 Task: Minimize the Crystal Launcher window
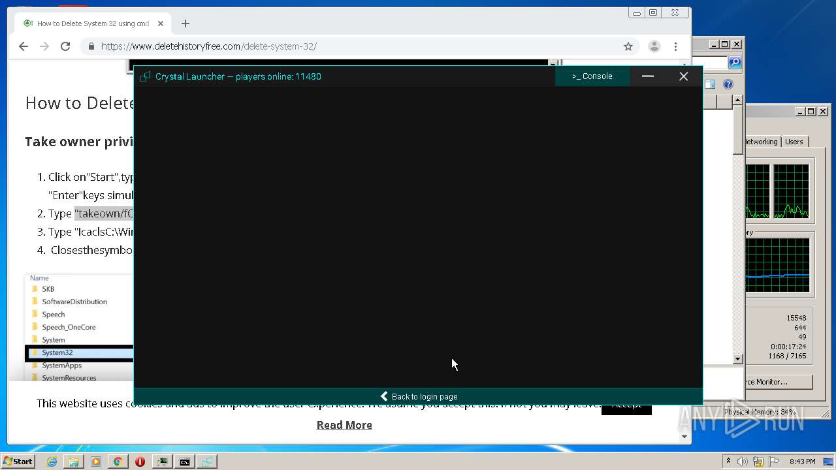(x=648, y=76)
